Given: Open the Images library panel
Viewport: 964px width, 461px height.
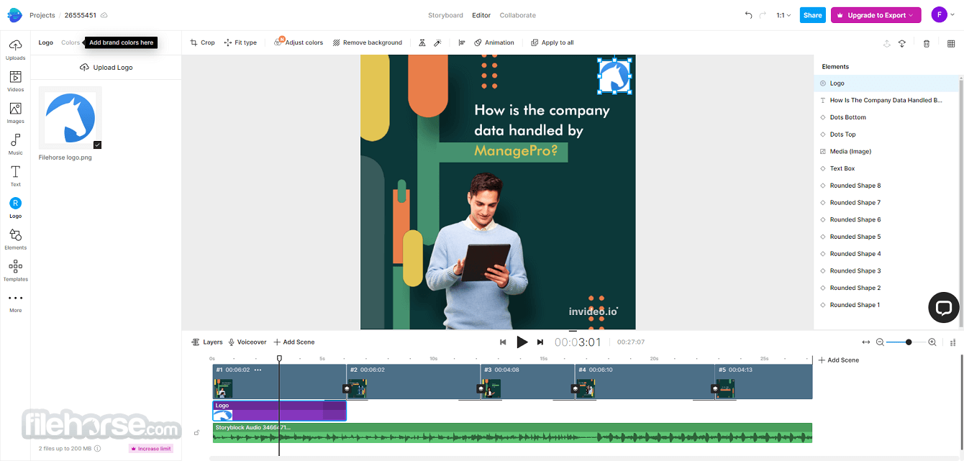Looking at the screenshot, I should click(15, 113).
